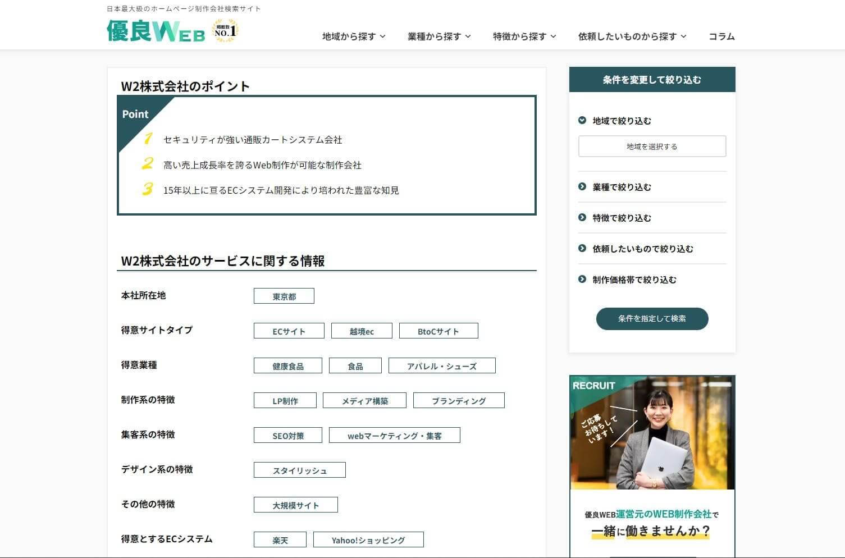845x558 pixels.
Task: Click chevron icon beside 依頼したいもので絞り込む
Action: 582,248
